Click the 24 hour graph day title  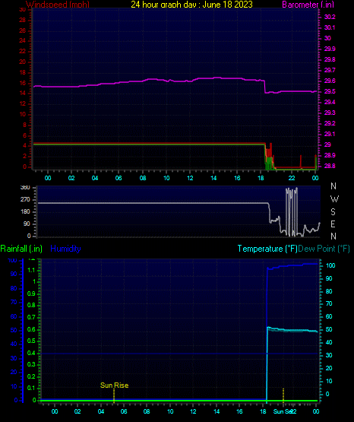pos(192,5)
